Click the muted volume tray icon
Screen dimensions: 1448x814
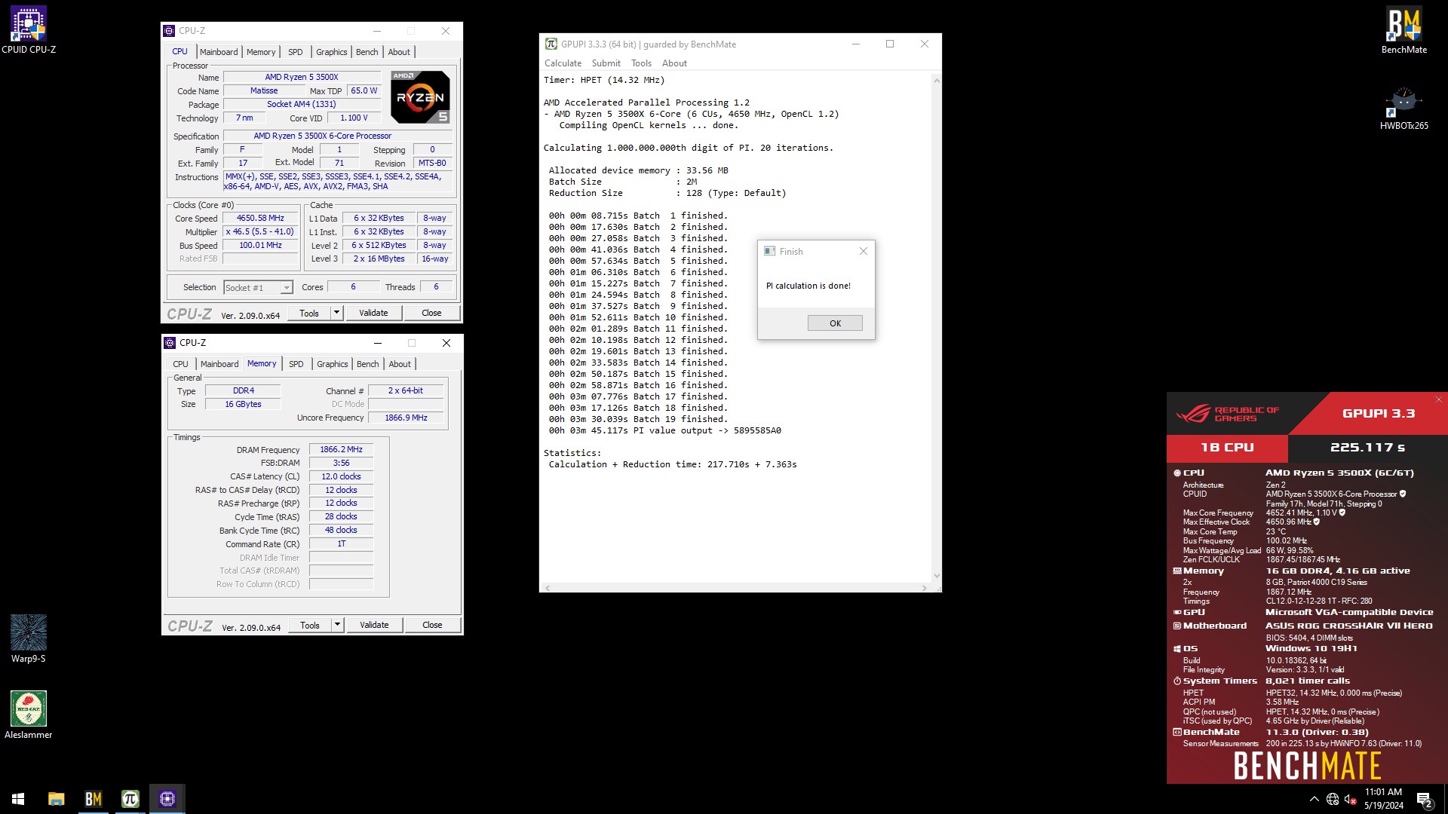pyautogui.click(x=1351, y=799)
